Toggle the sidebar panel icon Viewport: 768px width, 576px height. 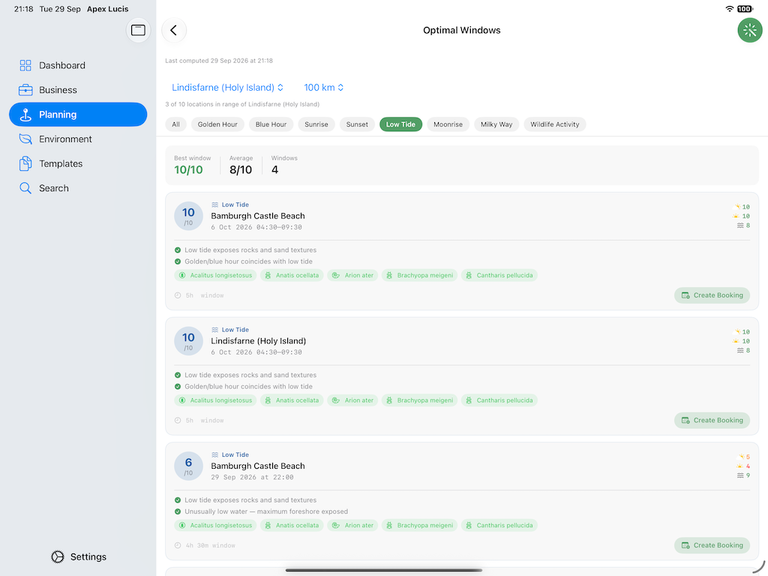[x=138, y=30]
